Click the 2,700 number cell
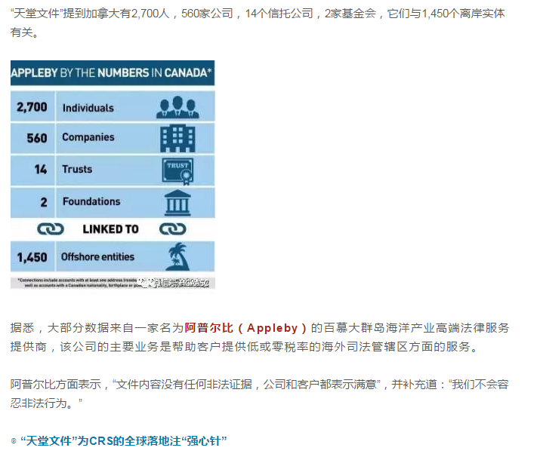Viewport: 537px width, 460px height. 32,107
